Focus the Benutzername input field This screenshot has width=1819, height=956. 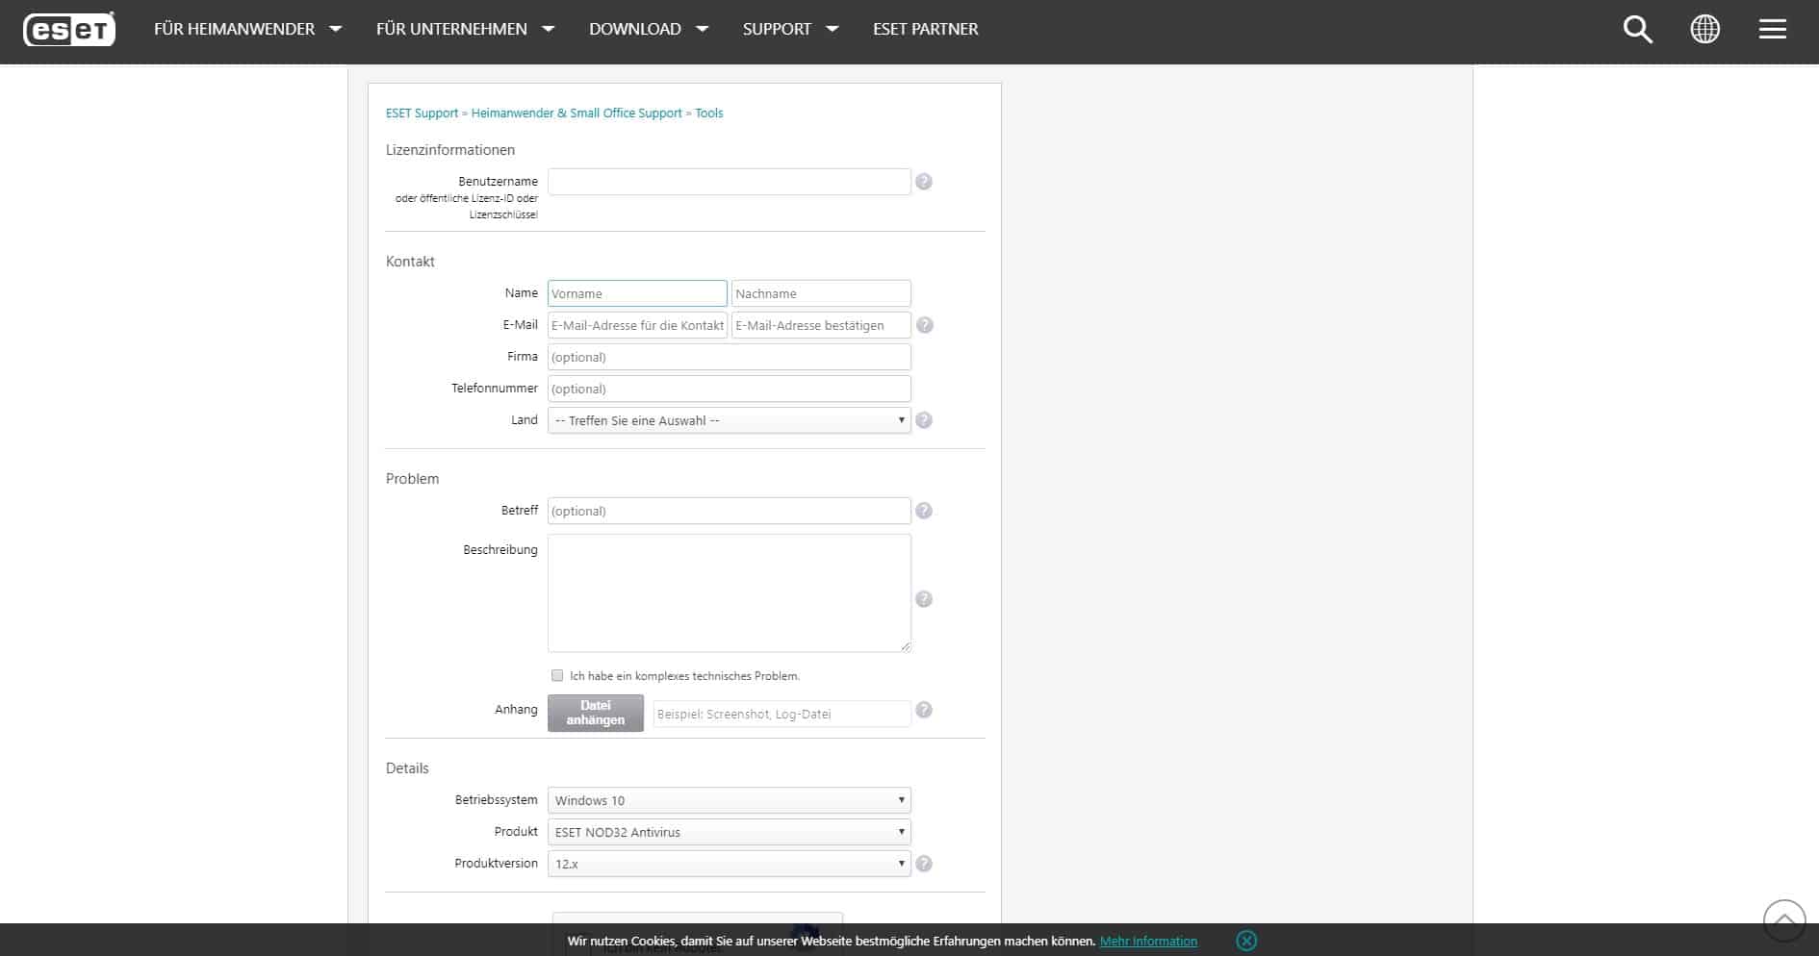pos(729,182)
